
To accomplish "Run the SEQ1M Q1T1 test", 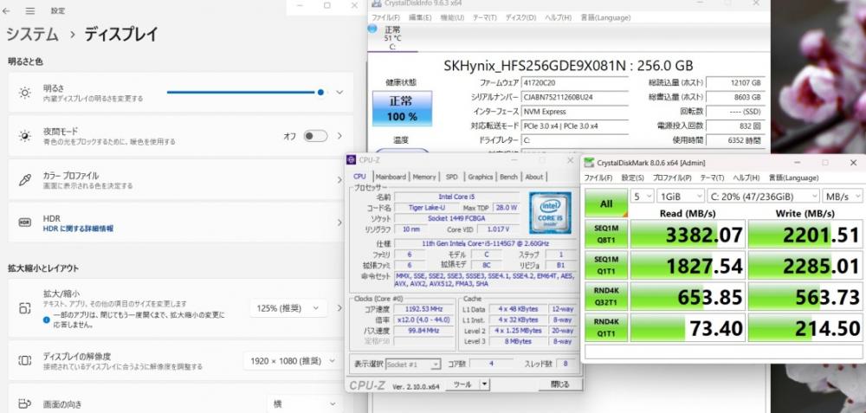I will (606, 266).
